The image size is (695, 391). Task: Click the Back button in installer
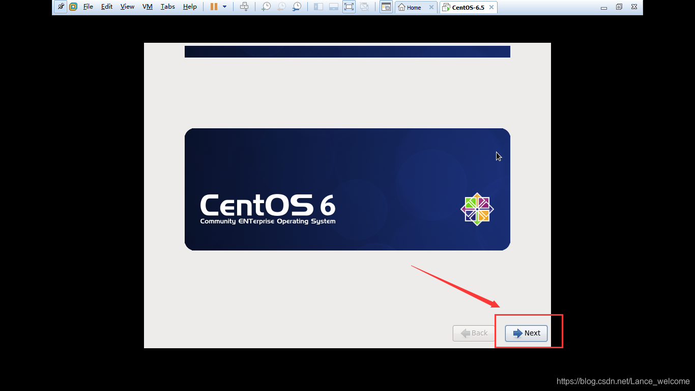click(x=474, y=333)
